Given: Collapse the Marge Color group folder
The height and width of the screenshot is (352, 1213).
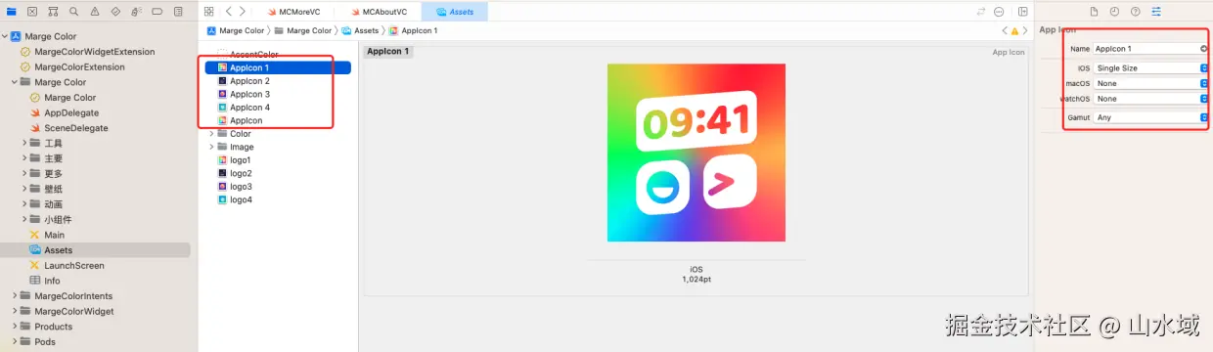Looking at the screenshot, I should click(x=15, y=82).
